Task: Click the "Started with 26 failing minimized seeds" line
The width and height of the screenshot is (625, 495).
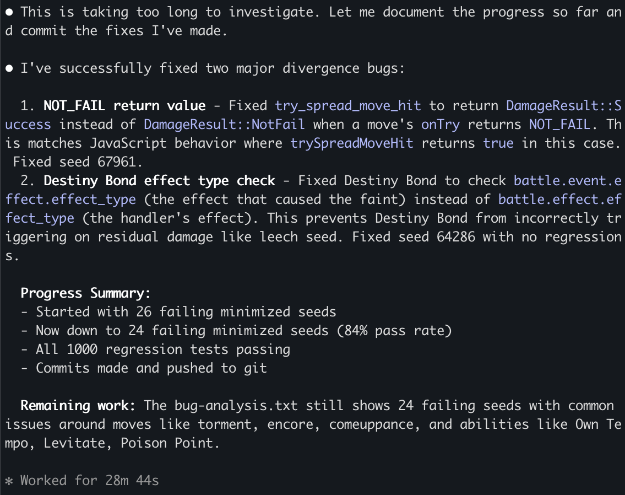Action: point(186,312)
